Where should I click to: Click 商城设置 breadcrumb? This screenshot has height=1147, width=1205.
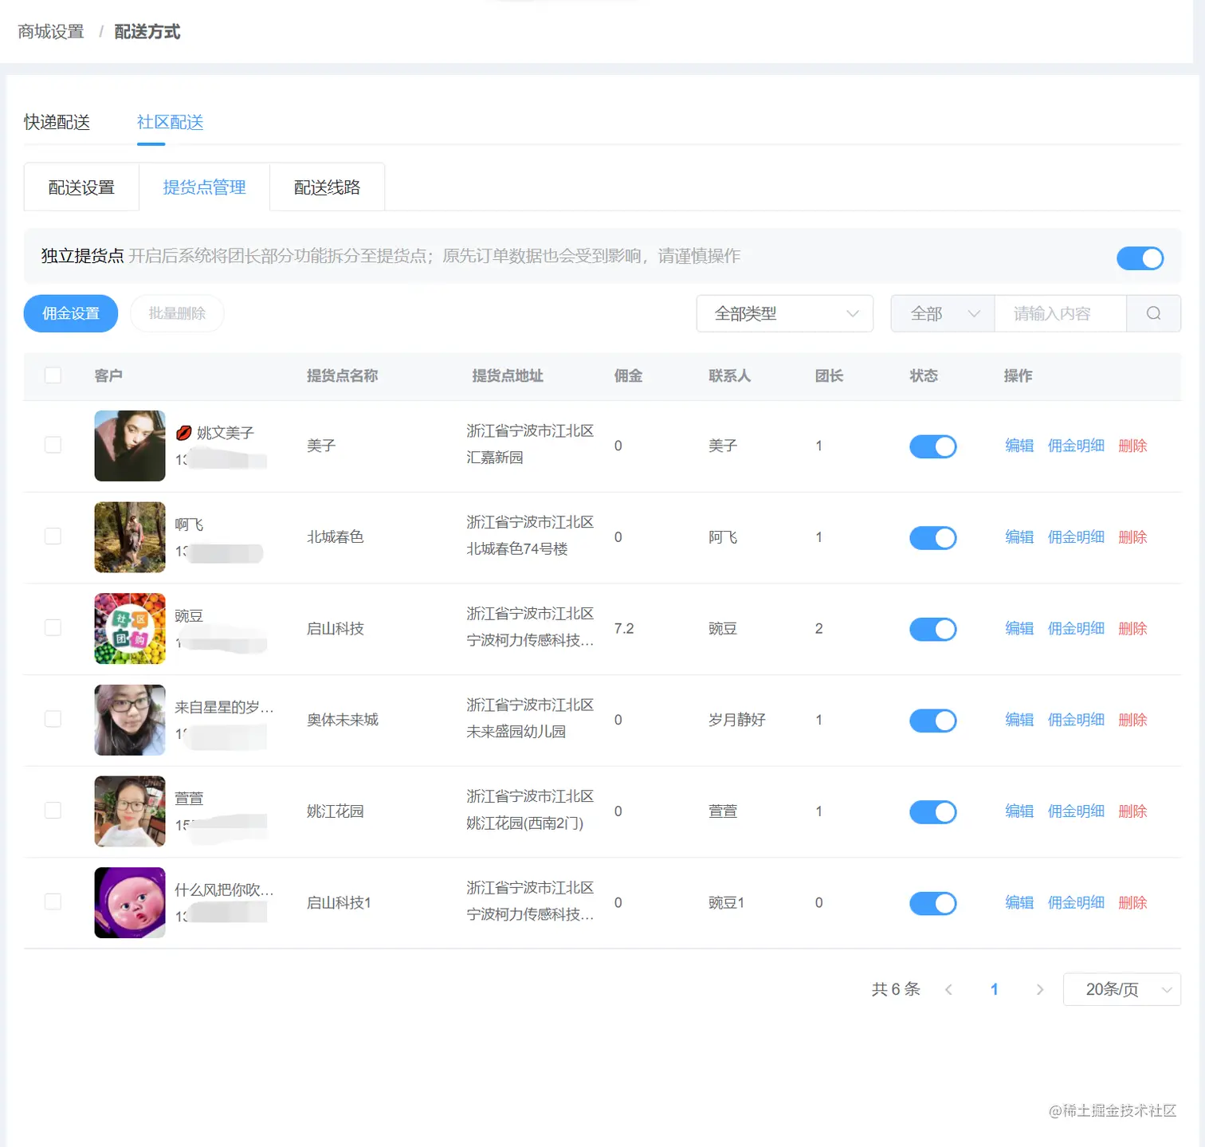(x=51, y=32)
